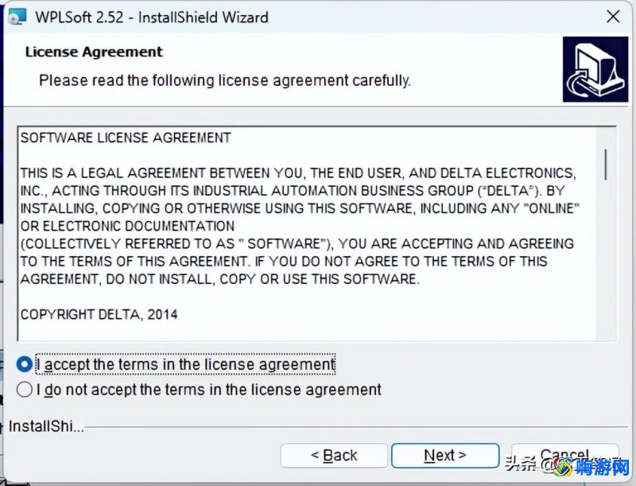Close the InstallShield Wizard window

(613, 17)
